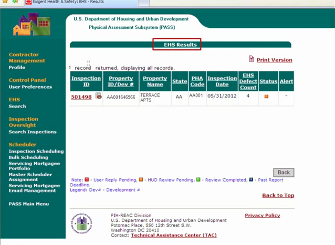Select the defect count value 4
This screenshot has width=335, height=245.
click(248, 96)
